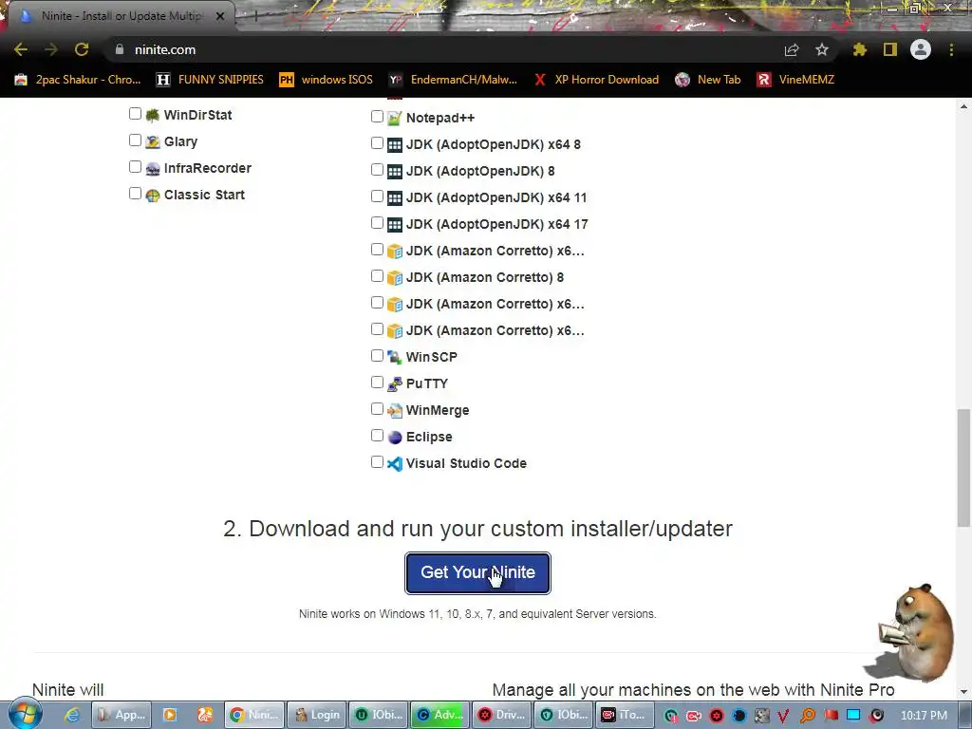Click the padlock site info icon
This screenshot has height=729, width=972.
click(x=120, y=49)
